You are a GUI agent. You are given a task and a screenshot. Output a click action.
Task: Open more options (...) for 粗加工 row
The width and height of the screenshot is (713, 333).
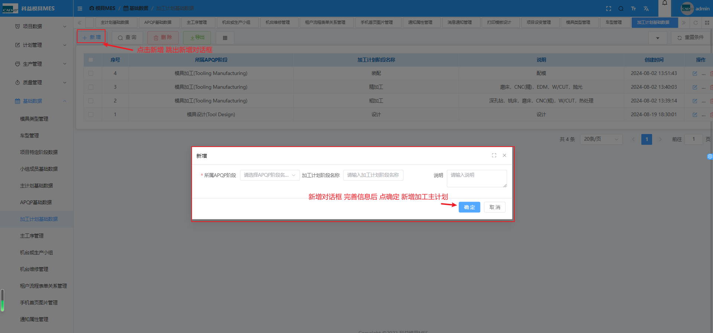click(703, 101)
